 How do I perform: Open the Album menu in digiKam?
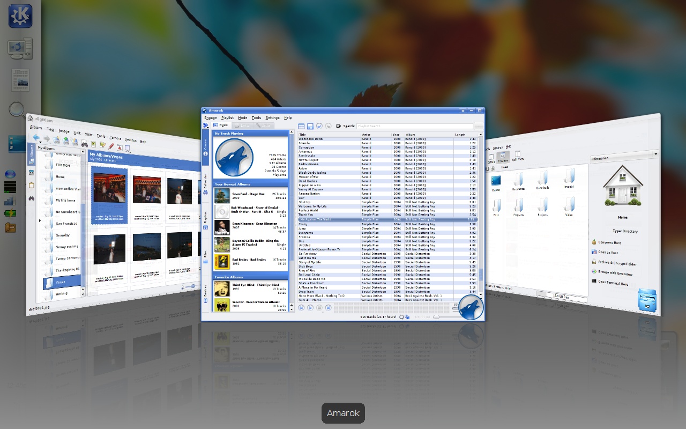[x=35, y=127]
